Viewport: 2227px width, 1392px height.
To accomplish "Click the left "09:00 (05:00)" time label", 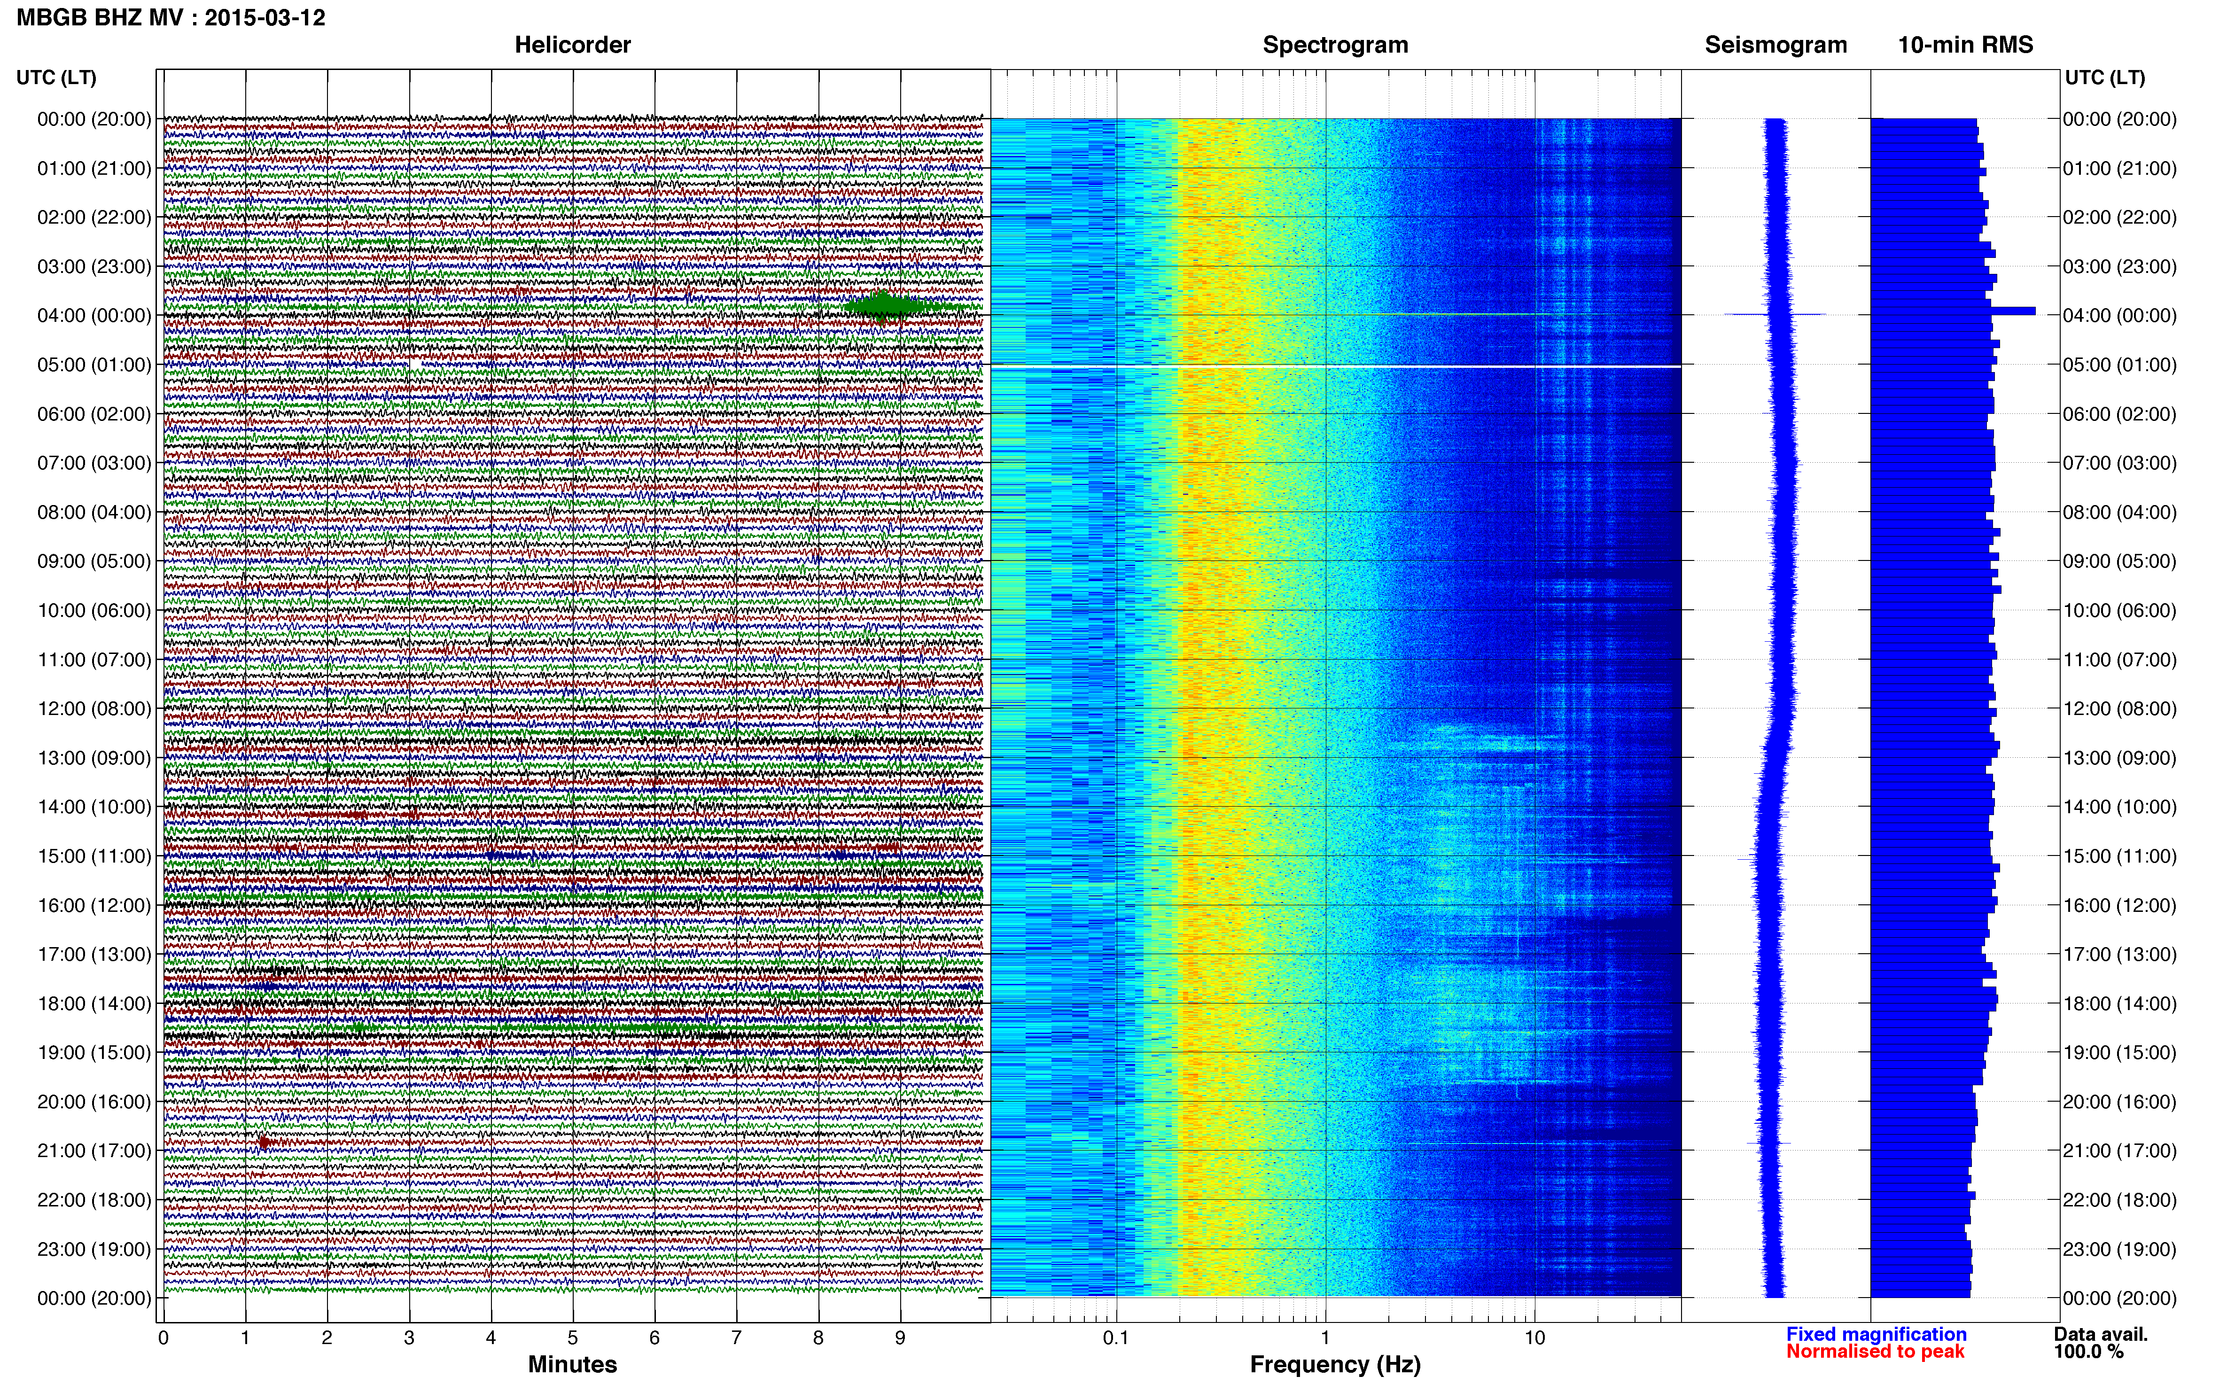I will click(x=94, y=561).
